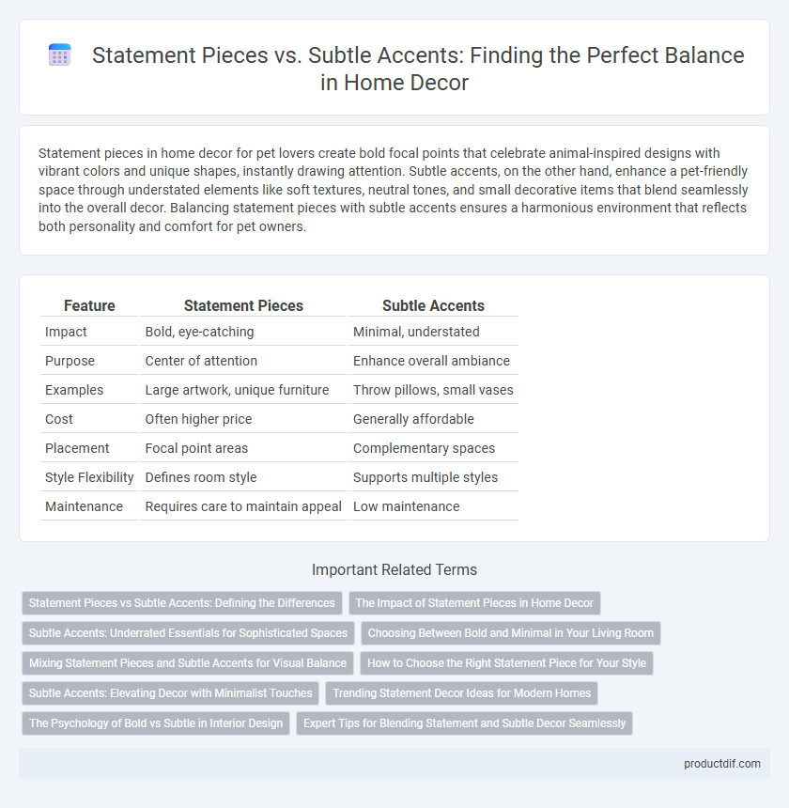
Task: Open 'Statement Pieces vs Subtle Accents: Defining the Differences'
Action: pos(182,603)
